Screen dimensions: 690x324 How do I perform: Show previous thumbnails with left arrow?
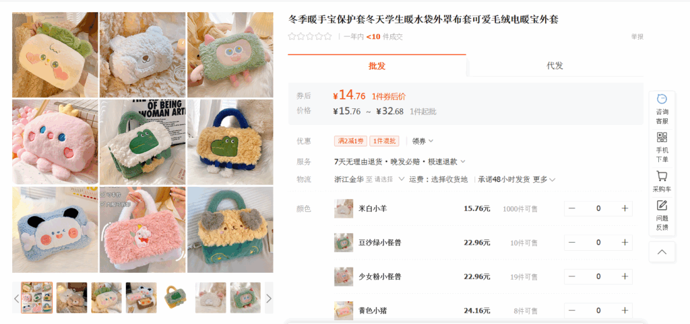pos(17,298)
